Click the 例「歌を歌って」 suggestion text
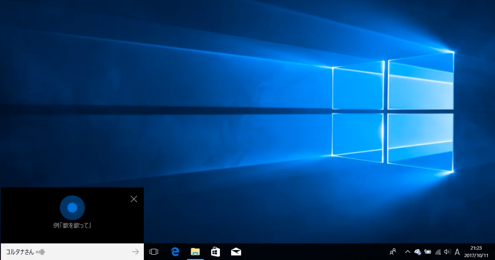The height and width of the screenshot is (260, 495). point(72,225)
